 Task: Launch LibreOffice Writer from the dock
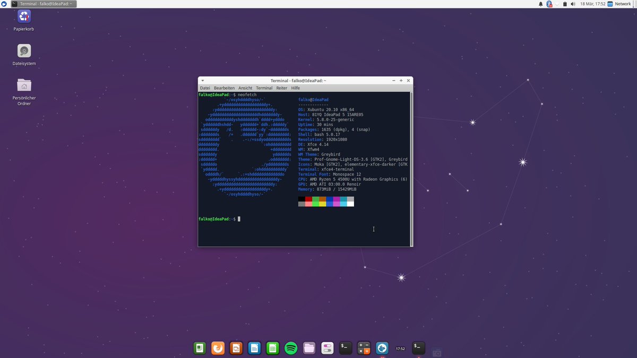254,348
